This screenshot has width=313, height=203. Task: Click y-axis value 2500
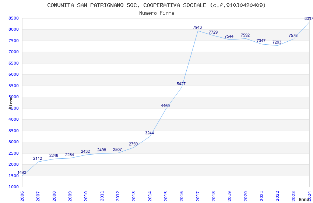coord(14,153)
